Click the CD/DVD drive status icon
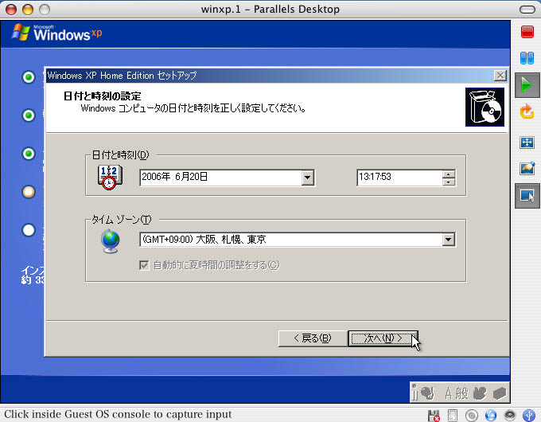 click(x=472, y=415)
